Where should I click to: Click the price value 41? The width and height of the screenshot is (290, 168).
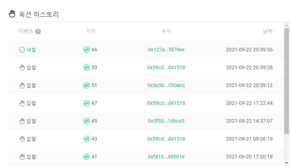[94, 157]
